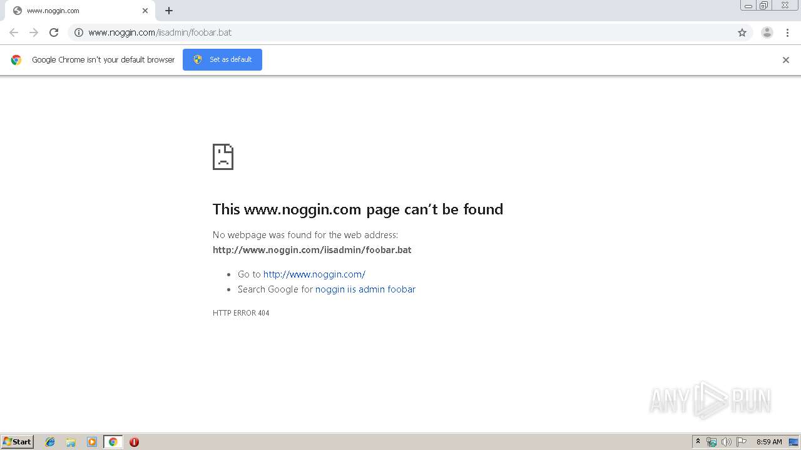The image size is (801, 450).
Task: Click the page can't be found heading
Action: pos(358,209)
